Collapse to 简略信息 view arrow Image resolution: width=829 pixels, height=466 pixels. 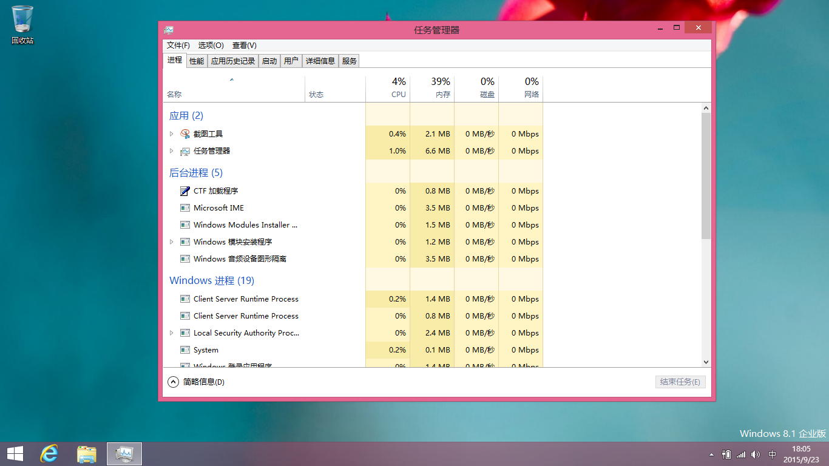[173, 382]
